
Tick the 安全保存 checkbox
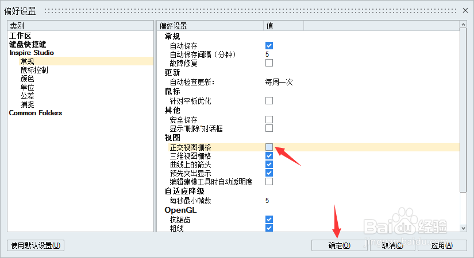click(x=269, y=119)
